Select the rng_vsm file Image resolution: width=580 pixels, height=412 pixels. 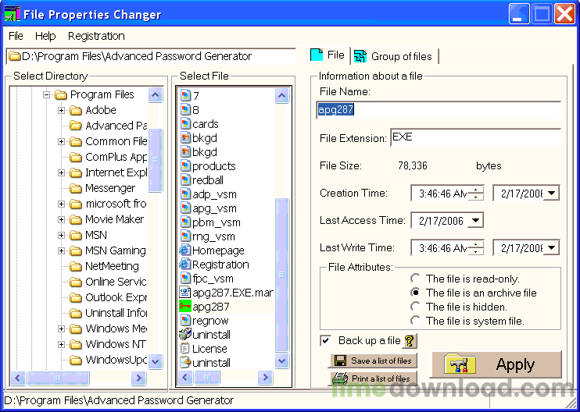(x=214, y=236)
